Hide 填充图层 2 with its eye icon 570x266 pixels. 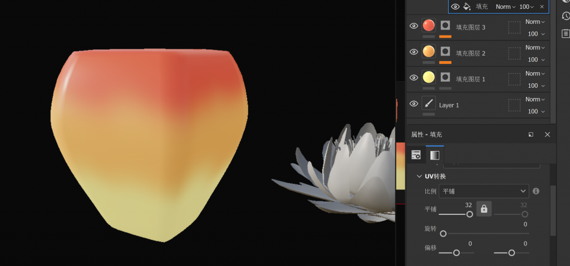pyautogui.click(x=414, y=52)
